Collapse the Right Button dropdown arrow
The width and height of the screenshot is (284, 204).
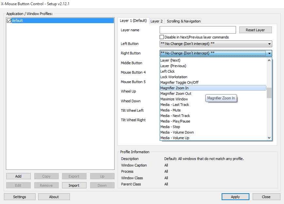(269, 53)
